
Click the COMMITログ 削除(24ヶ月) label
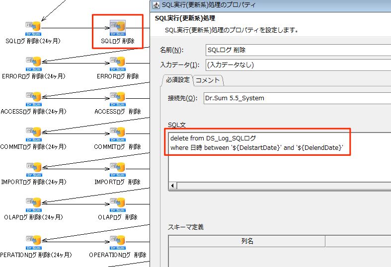[33, 147]
